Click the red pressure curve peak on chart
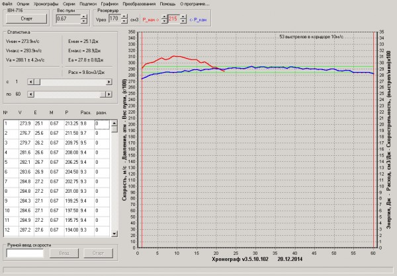This screenshot has width=397, height=276. [x=174, y=56]
